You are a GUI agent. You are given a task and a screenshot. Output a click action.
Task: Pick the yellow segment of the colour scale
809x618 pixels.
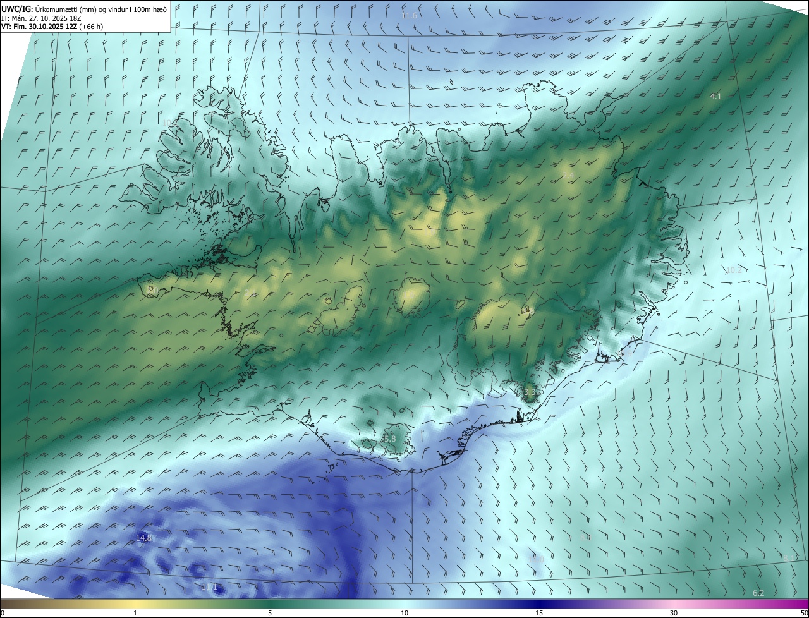click(135, 603)
